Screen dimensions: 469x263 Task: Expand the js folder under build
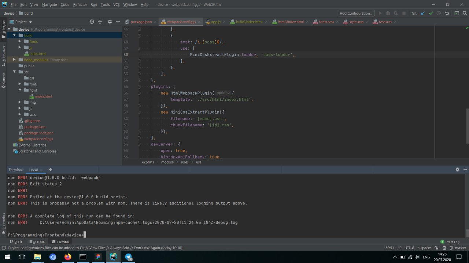[20, 47]
